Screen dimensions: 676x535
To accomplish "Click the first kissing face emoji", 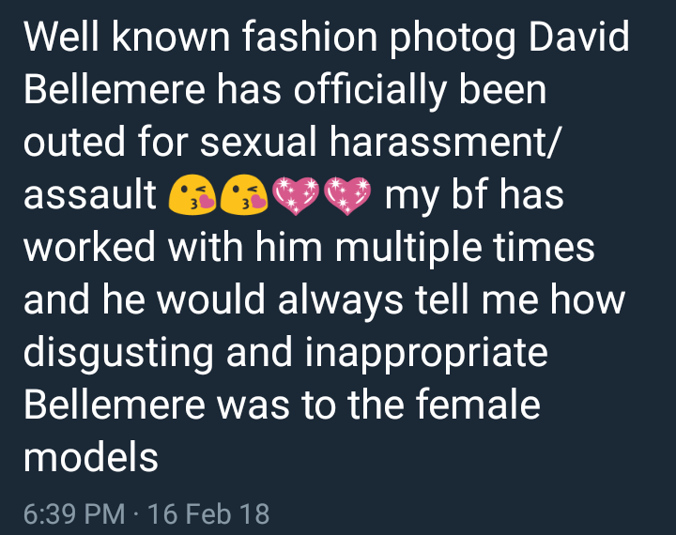I will click(x=192, y=195).
